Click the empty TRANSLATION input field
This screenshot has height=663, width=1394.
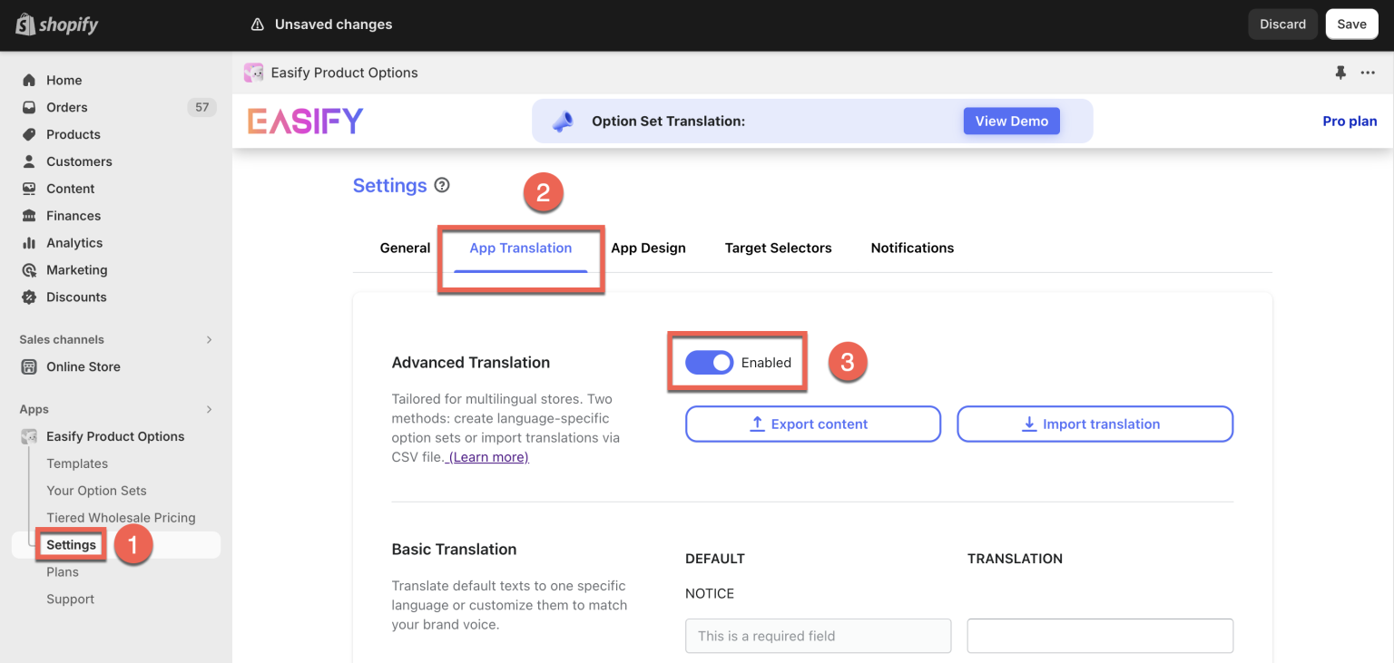[1100, 636]
